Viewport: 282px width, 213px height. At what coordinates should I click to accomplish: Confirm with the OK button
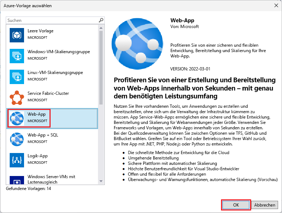coord(236,205)
